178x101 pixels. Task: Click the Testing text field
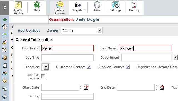coord(67,96)
